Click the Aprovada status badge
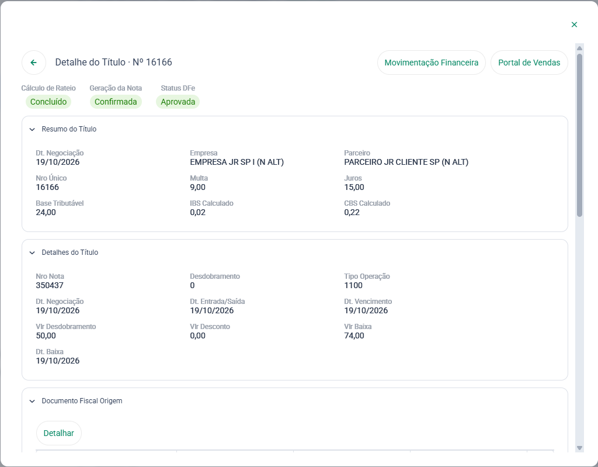Screen dimensions: 598x467 point(178,102)
